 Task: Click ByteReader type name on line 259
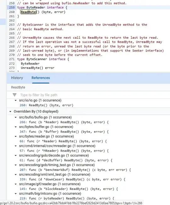point(36,8)
